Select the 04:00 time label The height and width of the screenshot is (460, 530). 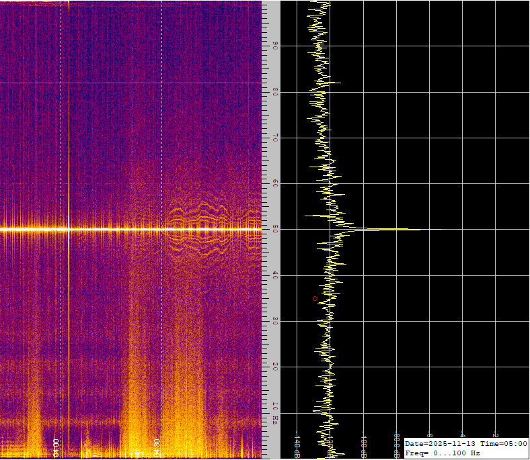pos(56,448)
